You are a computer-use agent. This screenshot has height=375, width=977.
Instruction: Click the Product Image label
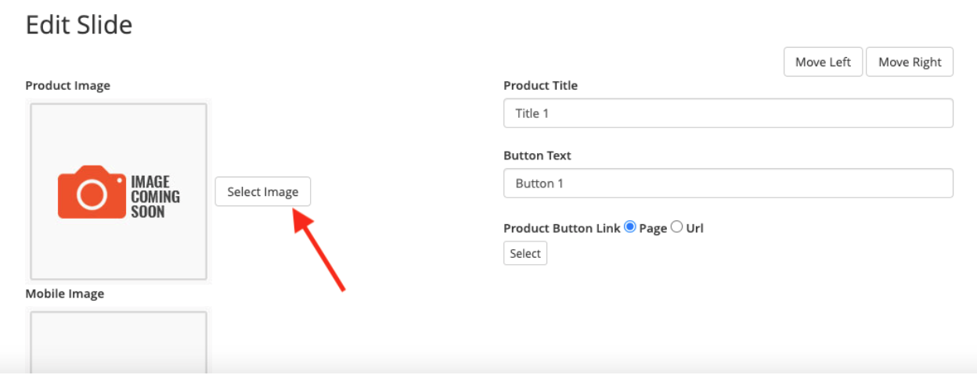click(67, 85)
